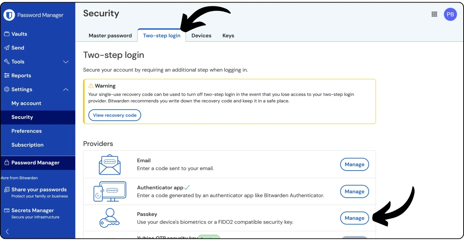The width and height of the screenshot is (464, 241).
Task: Switch to the Master password tab
Action: [110, 36]
